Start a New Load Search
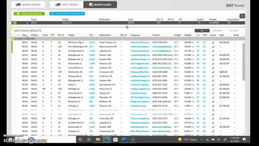This screenshot has width=259, height=146. coord(29,13)
